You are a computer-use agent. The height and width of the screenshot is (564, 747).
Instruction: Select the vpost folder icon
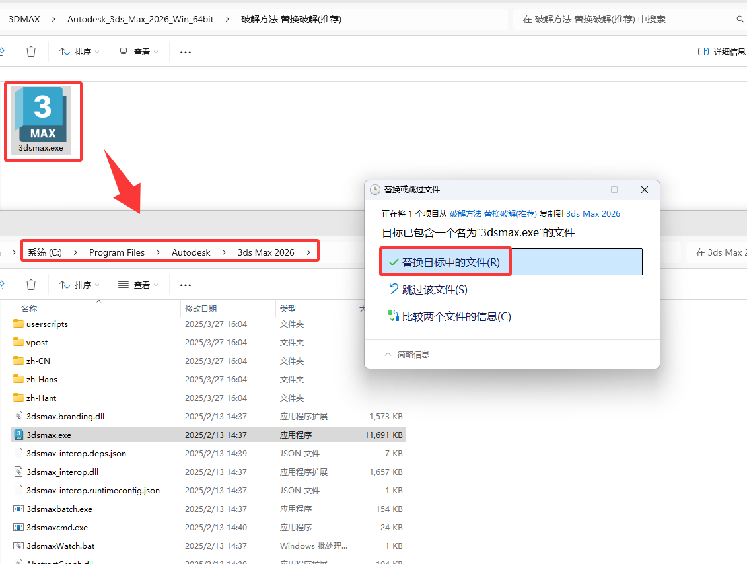[18, 342]
